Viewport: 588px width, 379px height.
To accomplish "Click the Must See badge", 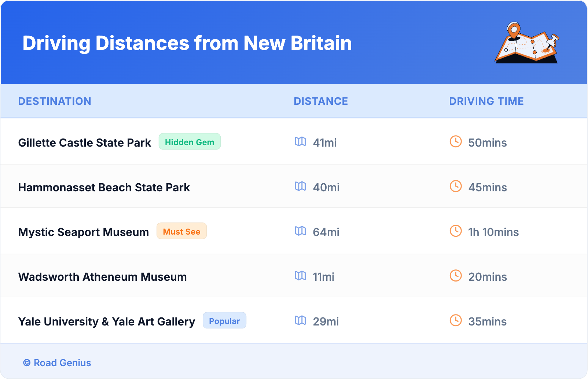I will coord(181,231).
